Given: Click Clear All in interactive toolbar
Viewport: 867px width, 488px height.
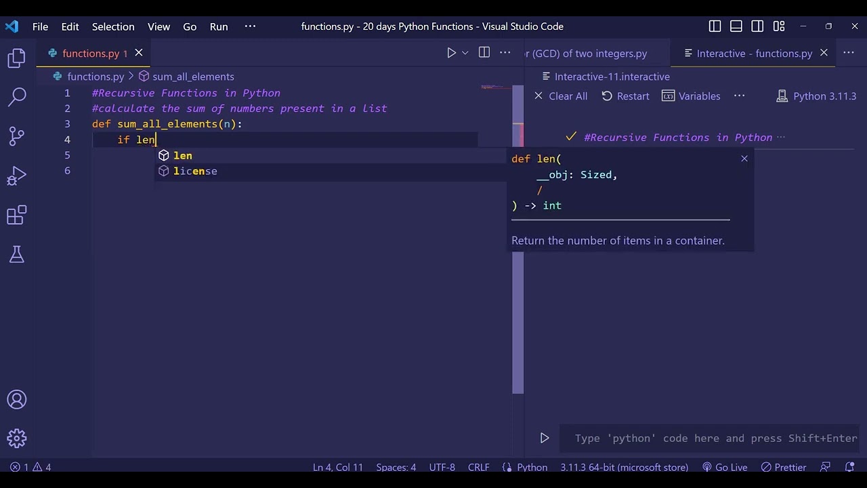Looking at the screenshot, I should 561,96.
